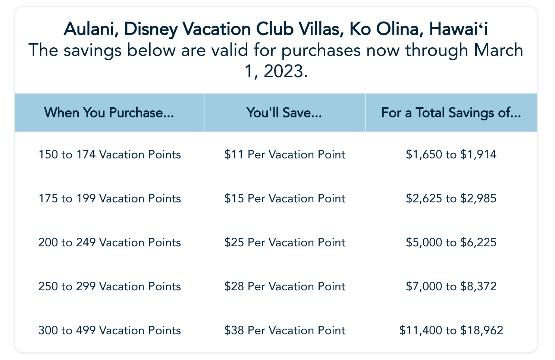Screen dimensions: 555x360
Task: Click the Aulani, Disney Vacation Club Villas title
Action: click(276, 29)
